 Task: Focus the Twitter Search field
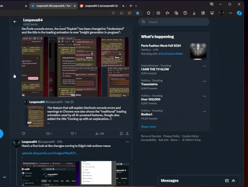point(174,22)
